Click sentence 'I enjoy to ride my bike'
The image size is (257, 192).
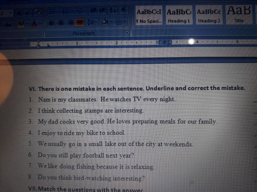click(82, 133)
